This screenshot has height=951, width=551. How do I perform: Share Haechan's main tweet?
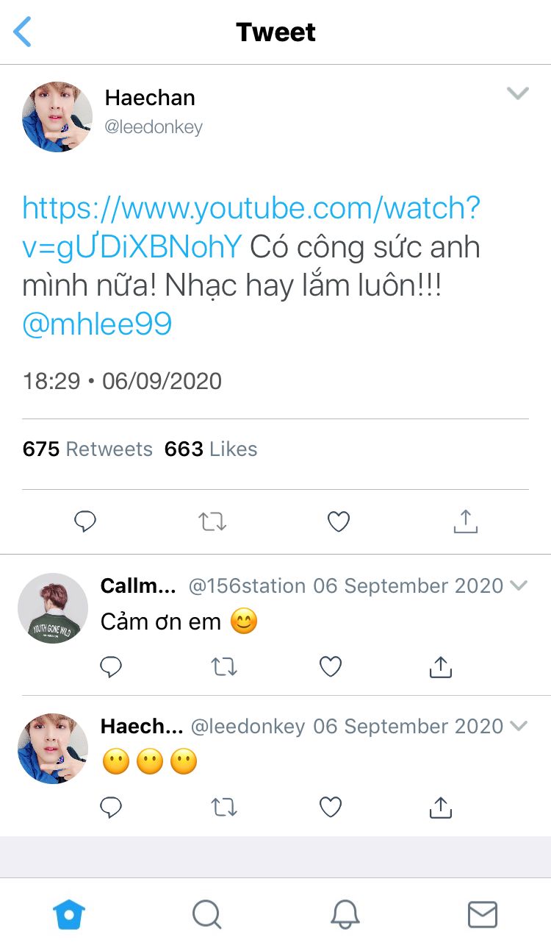[x=465, y=521]
